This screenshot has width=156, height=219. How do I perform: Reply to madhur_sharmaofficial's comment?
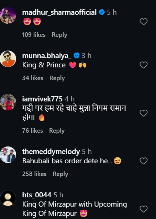pyautogui.click(x=59, y=35)
